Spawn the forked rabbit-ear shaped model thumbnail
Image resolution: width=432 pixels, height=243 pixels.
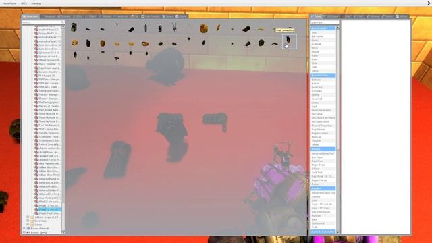(x=174, y=27)
